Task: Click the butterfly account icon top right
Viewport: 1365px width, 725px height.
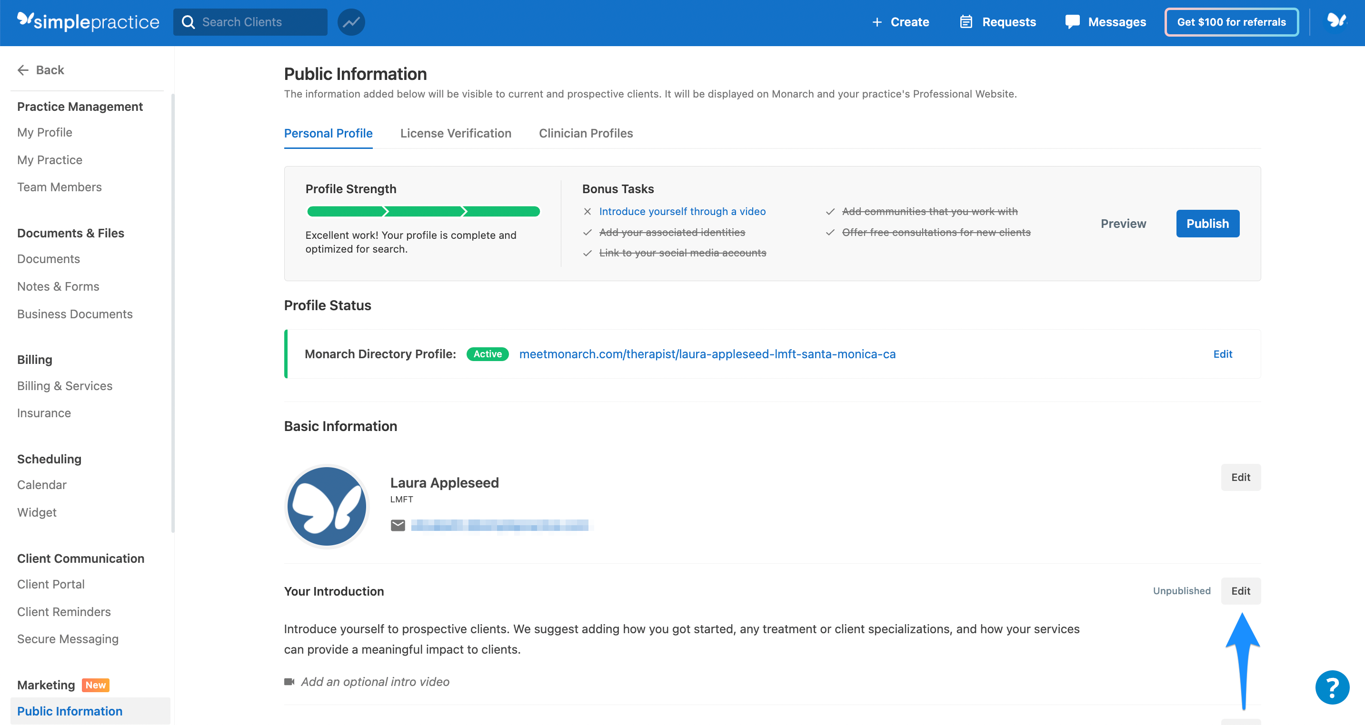Action: 1336,22
